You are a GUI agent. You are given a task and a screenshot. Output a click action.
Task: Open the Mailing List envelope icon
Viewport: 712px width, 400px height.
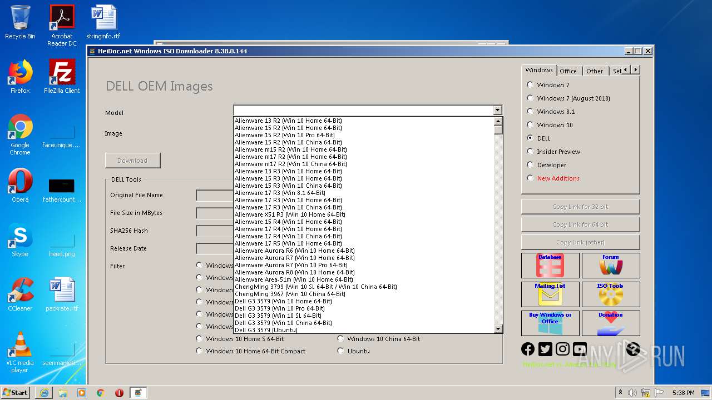pos(550,294)
